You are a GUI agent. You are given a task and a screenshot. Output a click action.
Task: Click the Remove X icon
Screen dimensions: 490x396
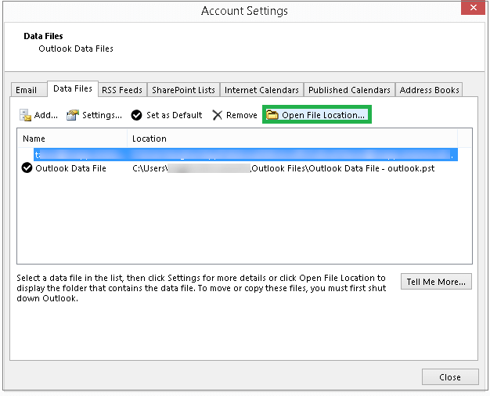217,115
